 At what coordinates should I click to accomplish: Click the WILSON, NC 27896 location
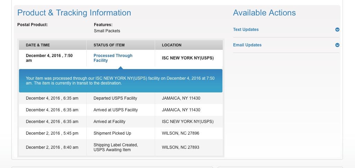[181, 133]
